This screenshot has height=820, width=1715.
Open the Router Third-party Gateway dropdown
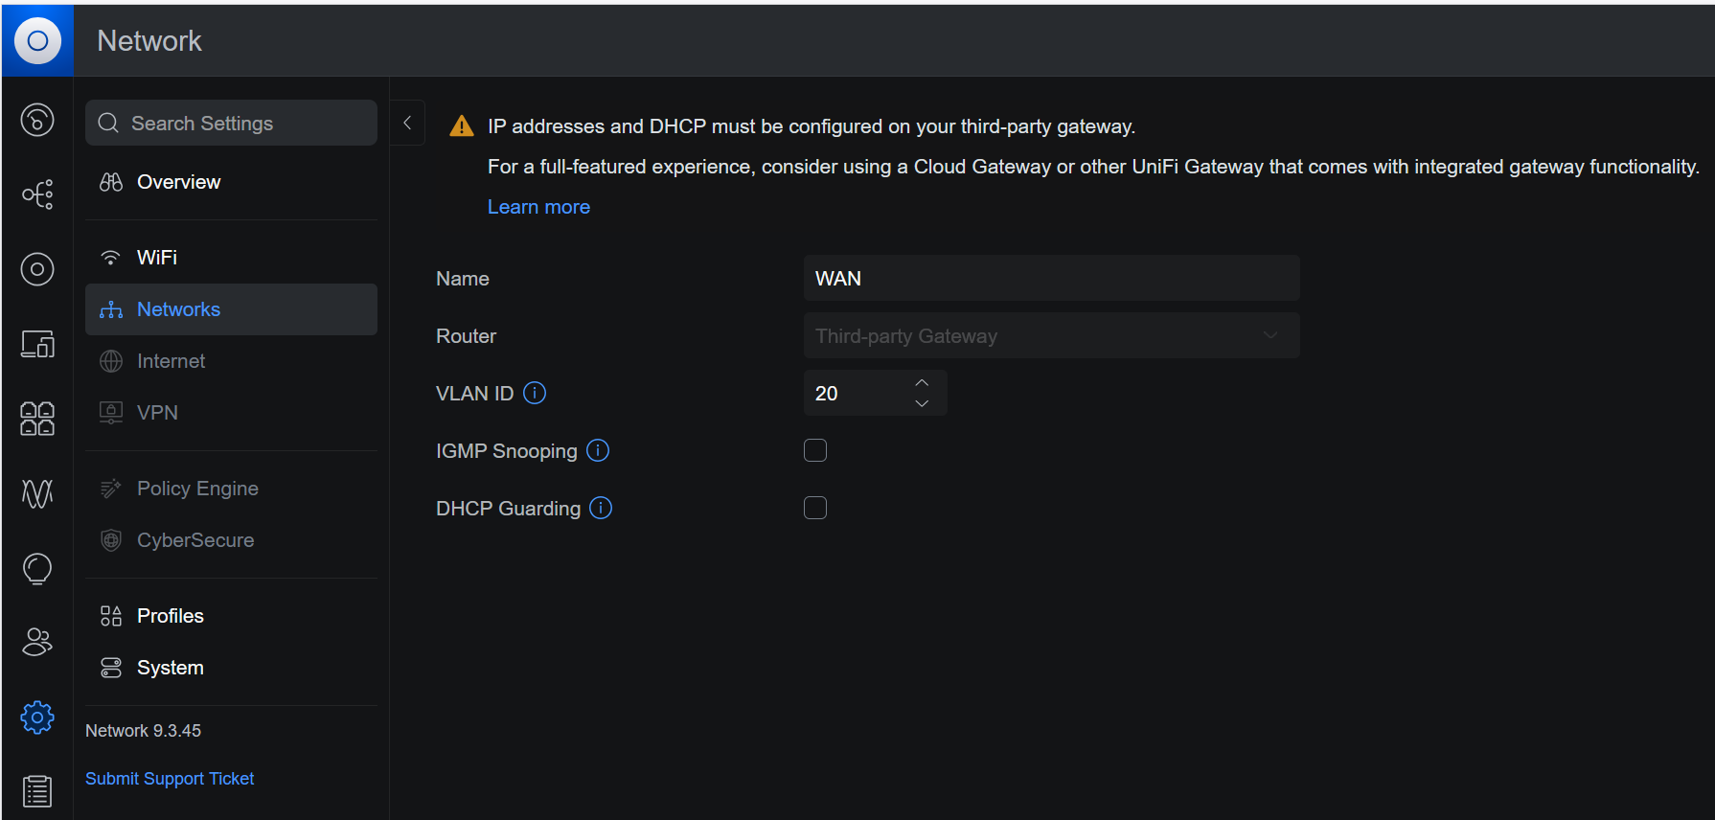point(1051,336)
